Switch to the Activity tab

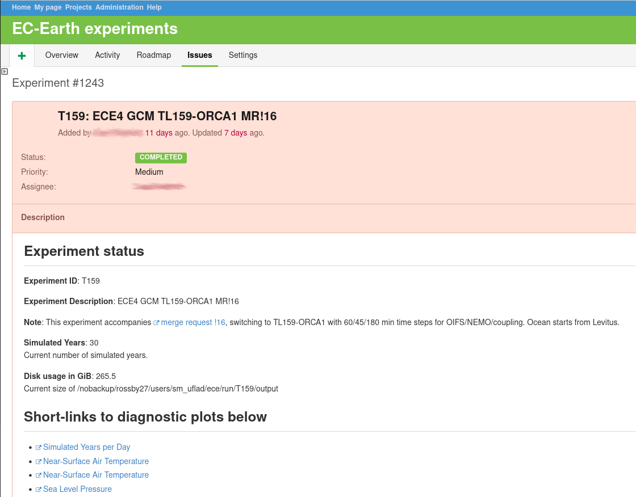(x=107, y=55)
